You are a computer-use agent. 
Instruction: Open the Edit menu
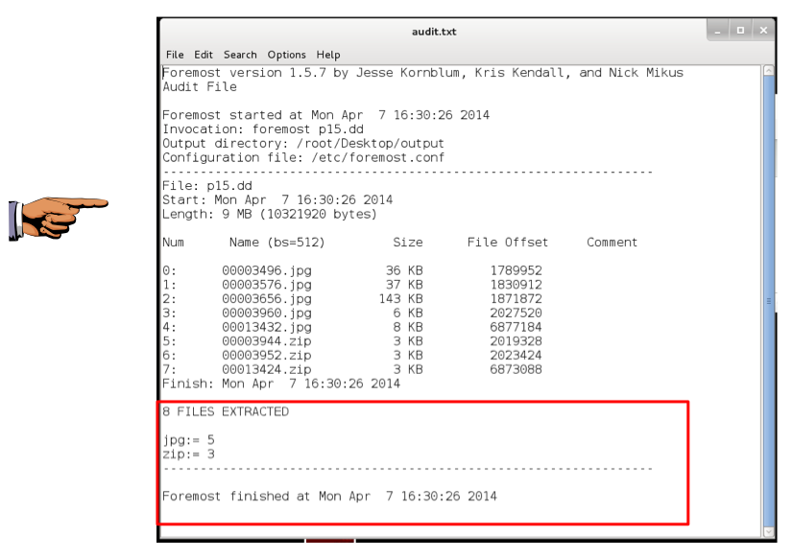tap(204, 55)
